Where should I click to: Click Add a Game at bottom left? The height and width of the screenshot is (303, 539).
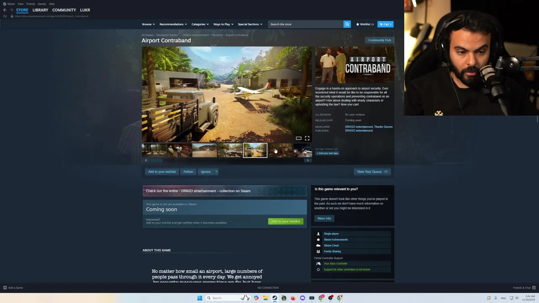[x=13, y=288]
